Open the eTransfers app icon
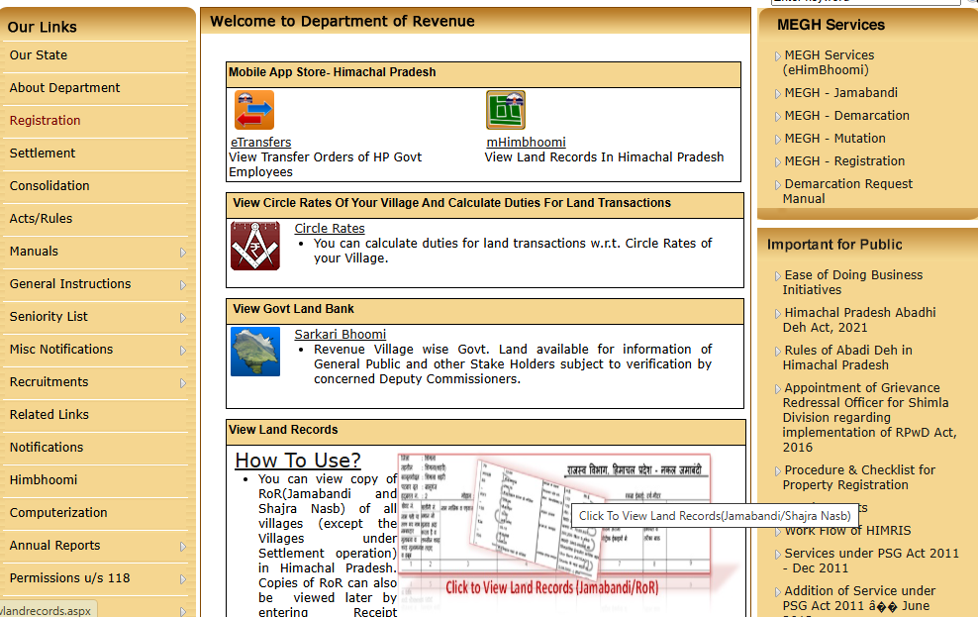Screen dimensions: 978x617 (253, 110)
